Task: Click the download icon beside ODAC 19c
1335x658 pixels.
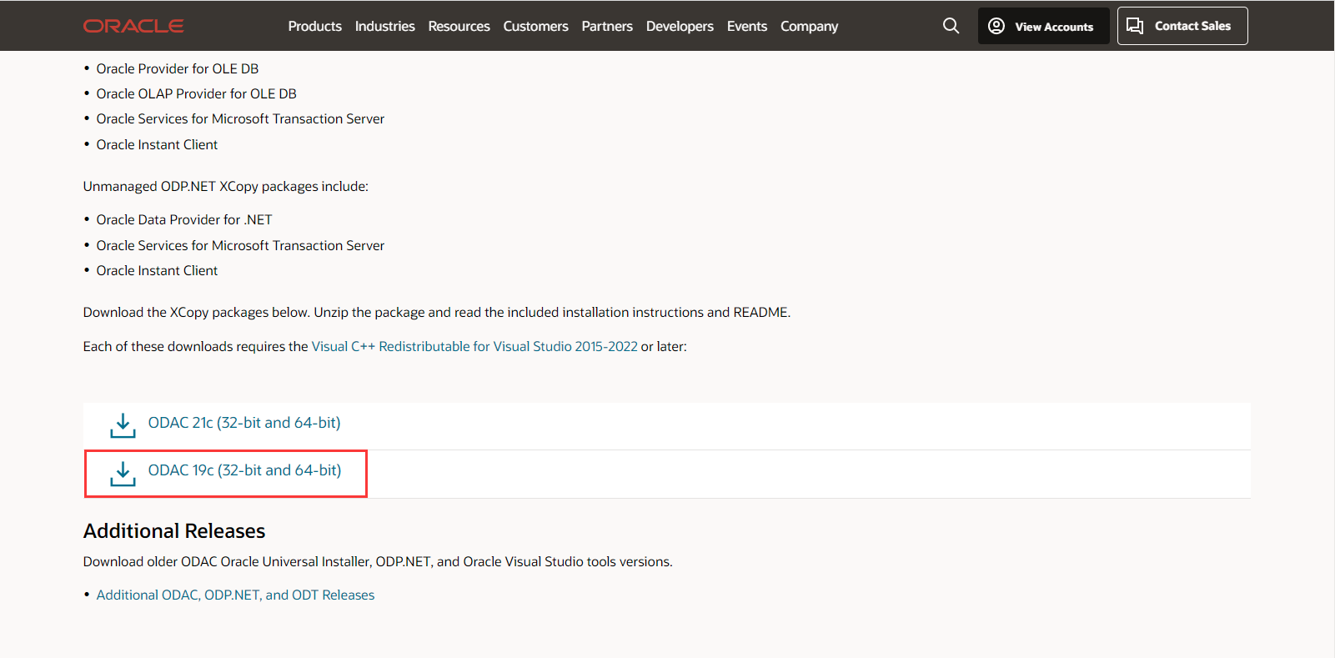Action: pos(123,474)
